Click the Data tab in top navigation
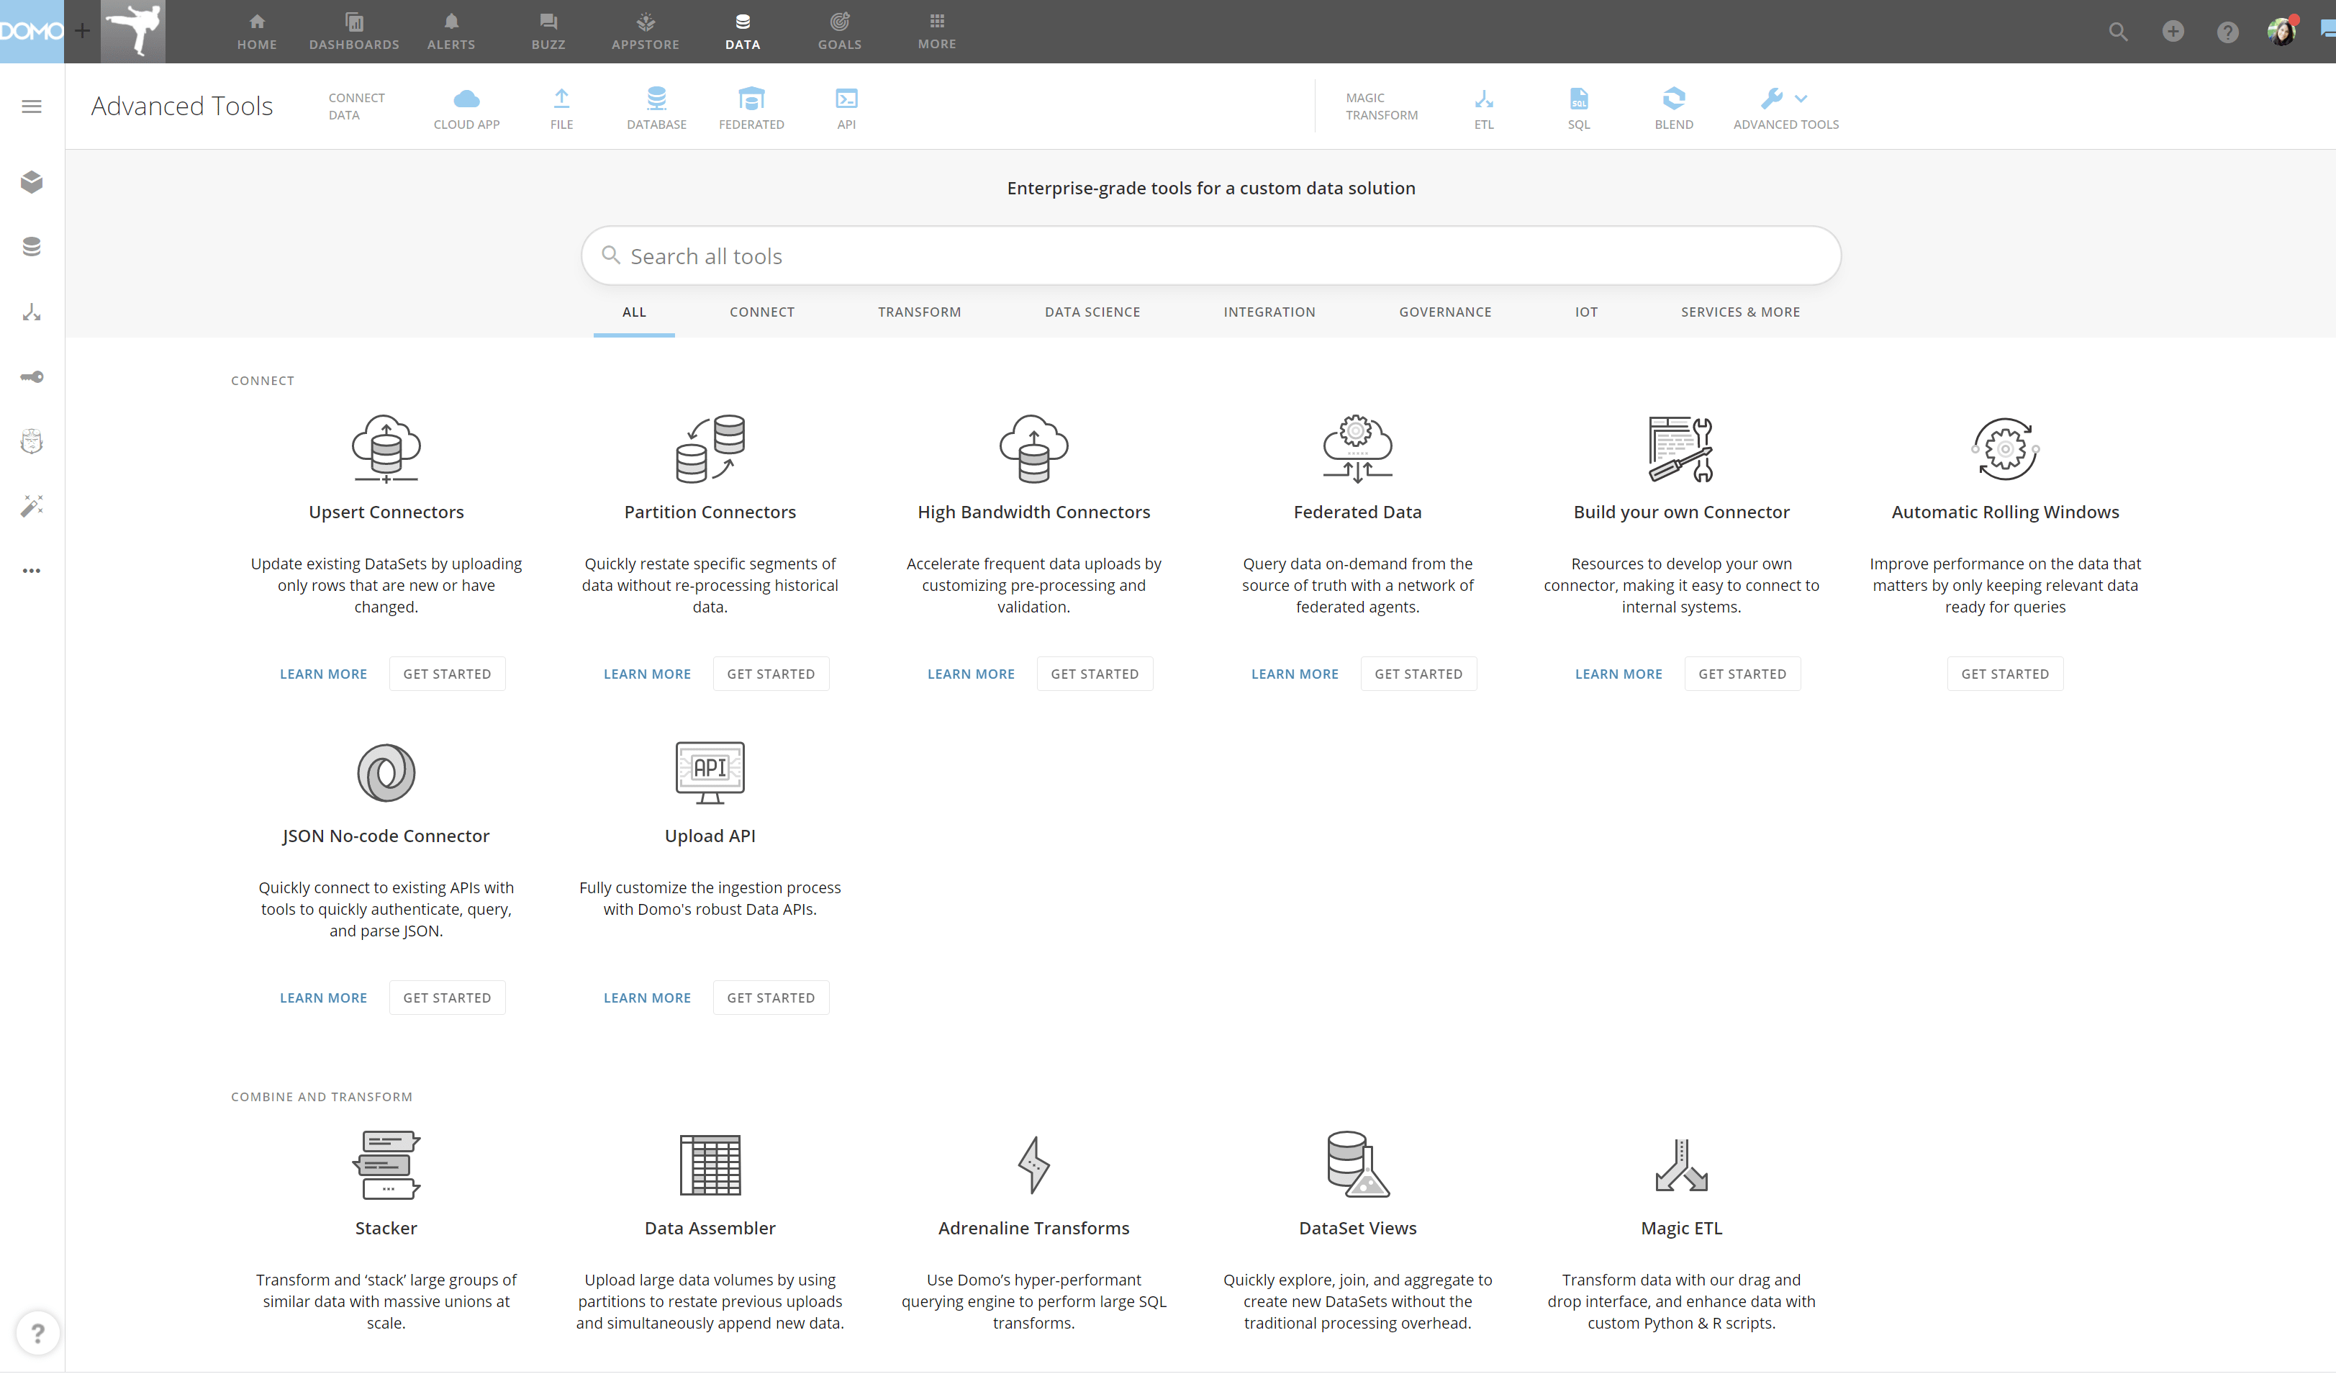The width and height of the screenshot is (2336, 1374). point(743,32)
